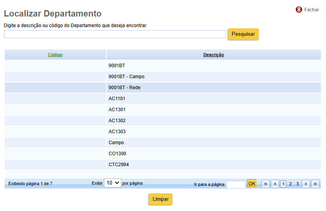
Task: Focus the Ir para a página input
Action: click(236, 185)
